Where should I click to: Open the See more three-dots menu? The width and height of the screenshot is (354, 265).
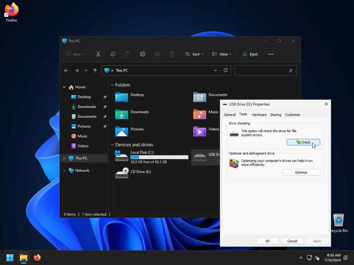(271, 54)
